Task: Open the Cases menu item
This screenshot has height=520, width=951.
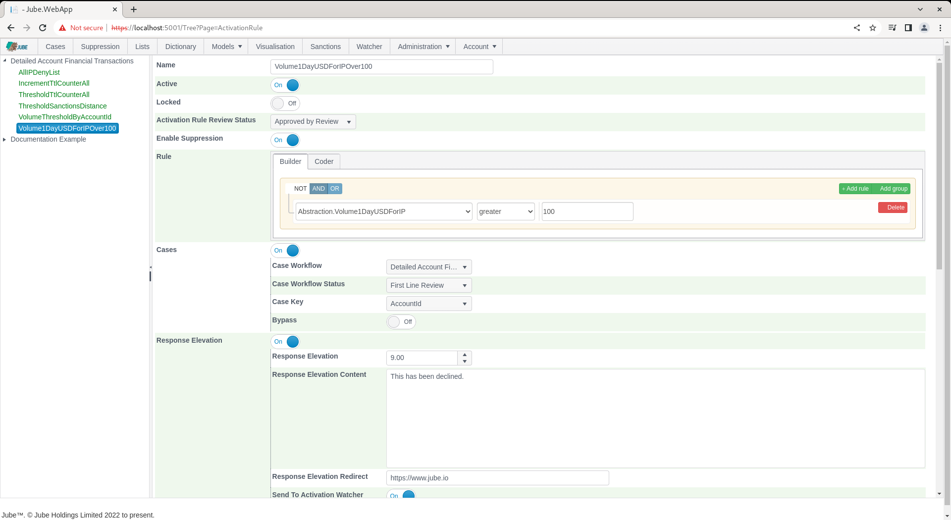Action: click(x=55, y=47)
